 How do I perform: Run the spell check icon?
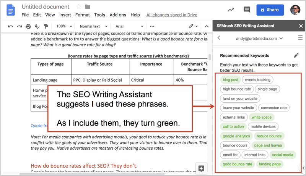(37, 26)
